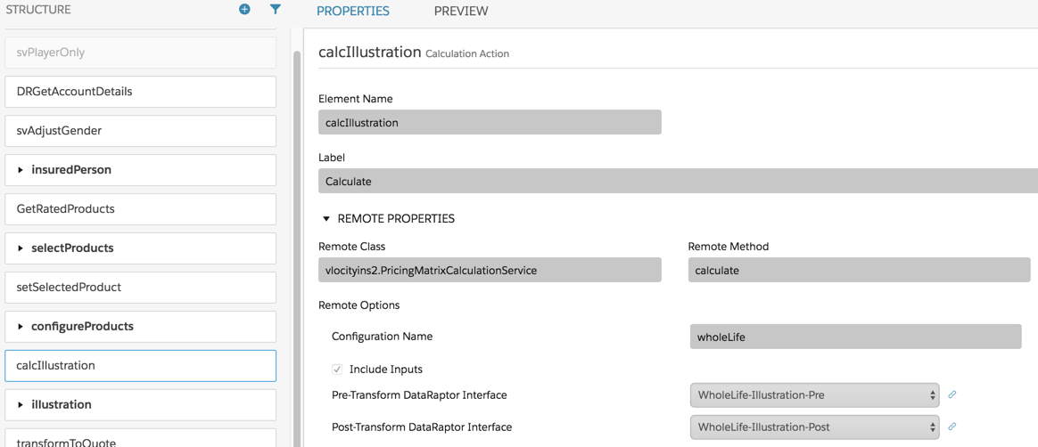Open Post-Transform DataRaptor Interface dropdown
This screenshot has width=1038, height=447.
point(814,427)
